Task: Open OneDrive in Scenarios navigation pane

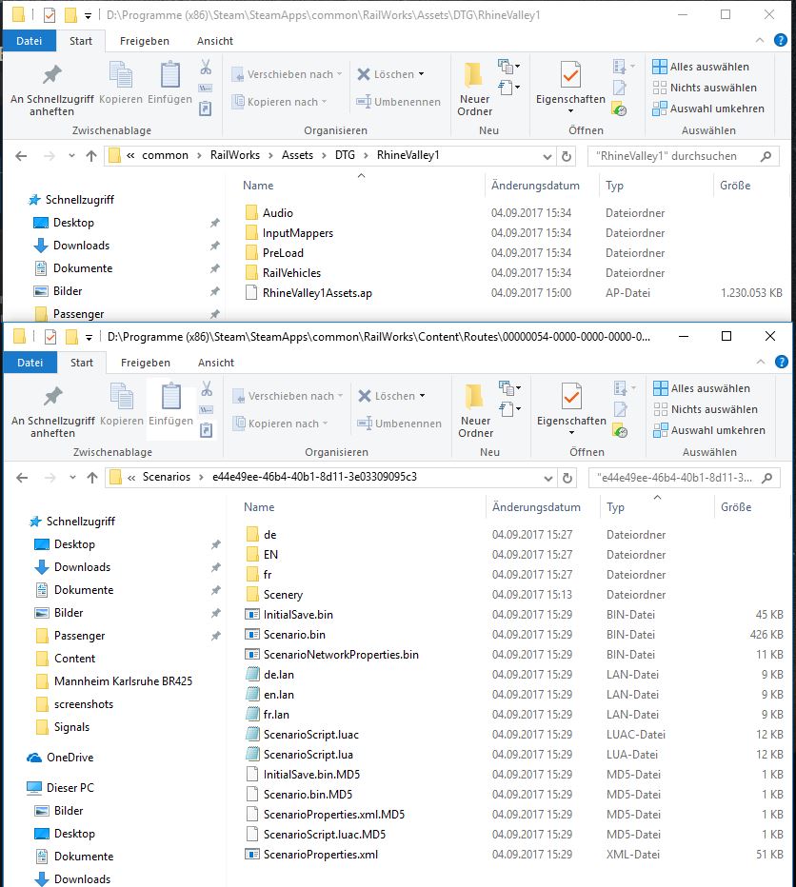Action: click(61, 758)
